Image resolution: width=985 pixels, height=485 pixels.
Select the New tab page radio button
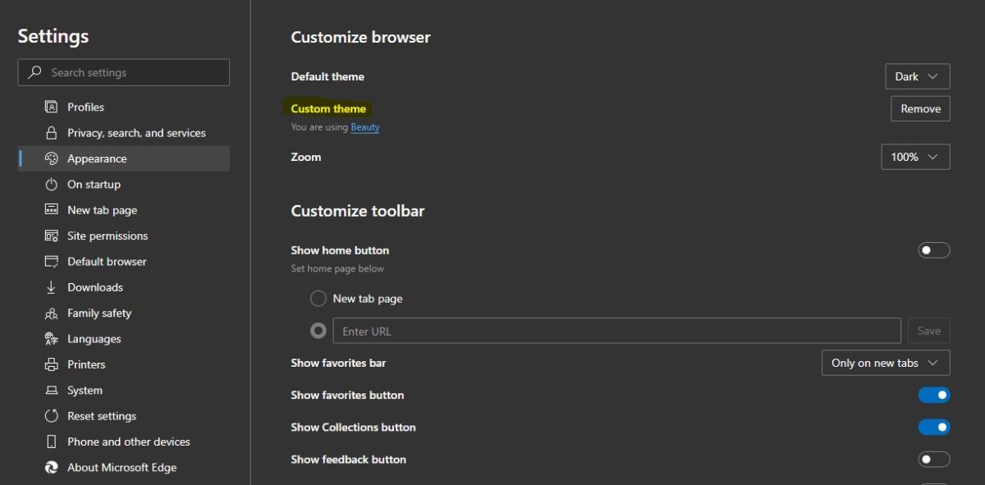tap(318, 298)
